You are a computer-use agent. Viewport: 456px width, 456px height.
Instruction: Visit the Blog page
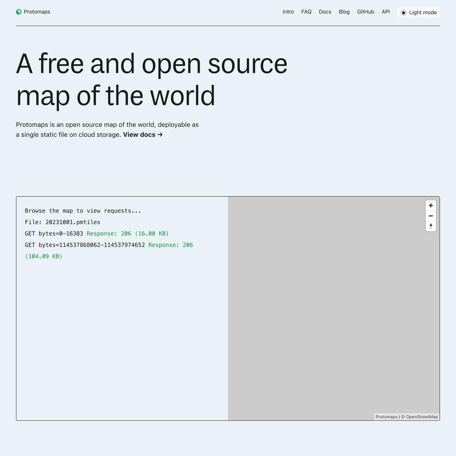click(x=344, y=12)
